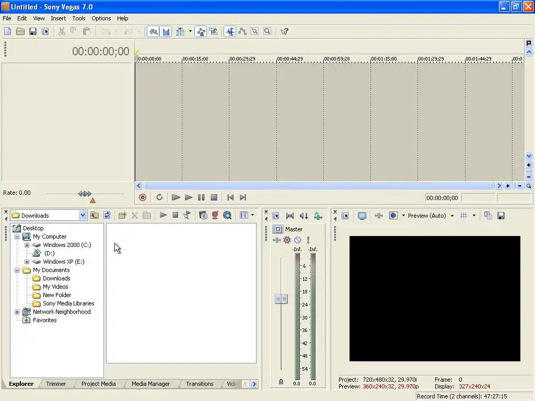
Task: Click Preview on External Monitor icon
Action: coord(362,216)
